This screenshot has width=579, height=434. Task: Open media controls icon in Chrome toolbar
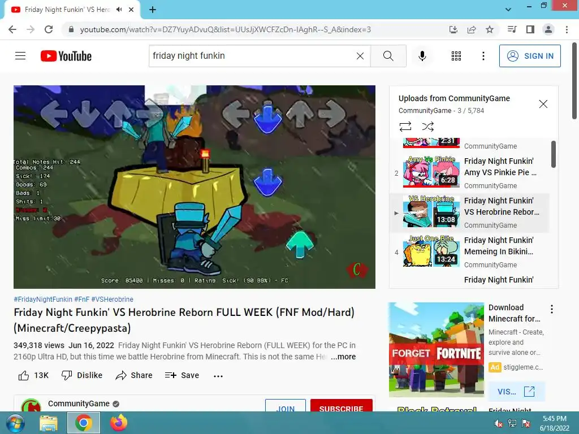click(x=512, y=29)
